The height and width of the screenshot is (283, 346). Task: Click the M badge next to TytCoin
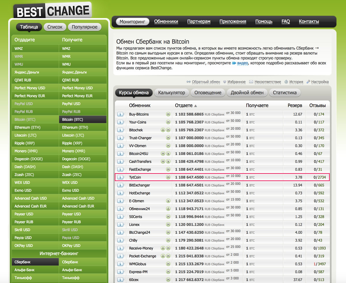(x=168, y=177)
